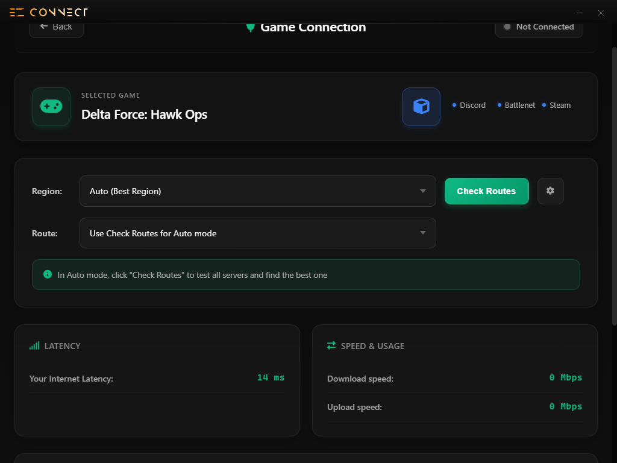617x463 pixels.
Task: Click the Latency signal bars icon
Action: point(34,345)
